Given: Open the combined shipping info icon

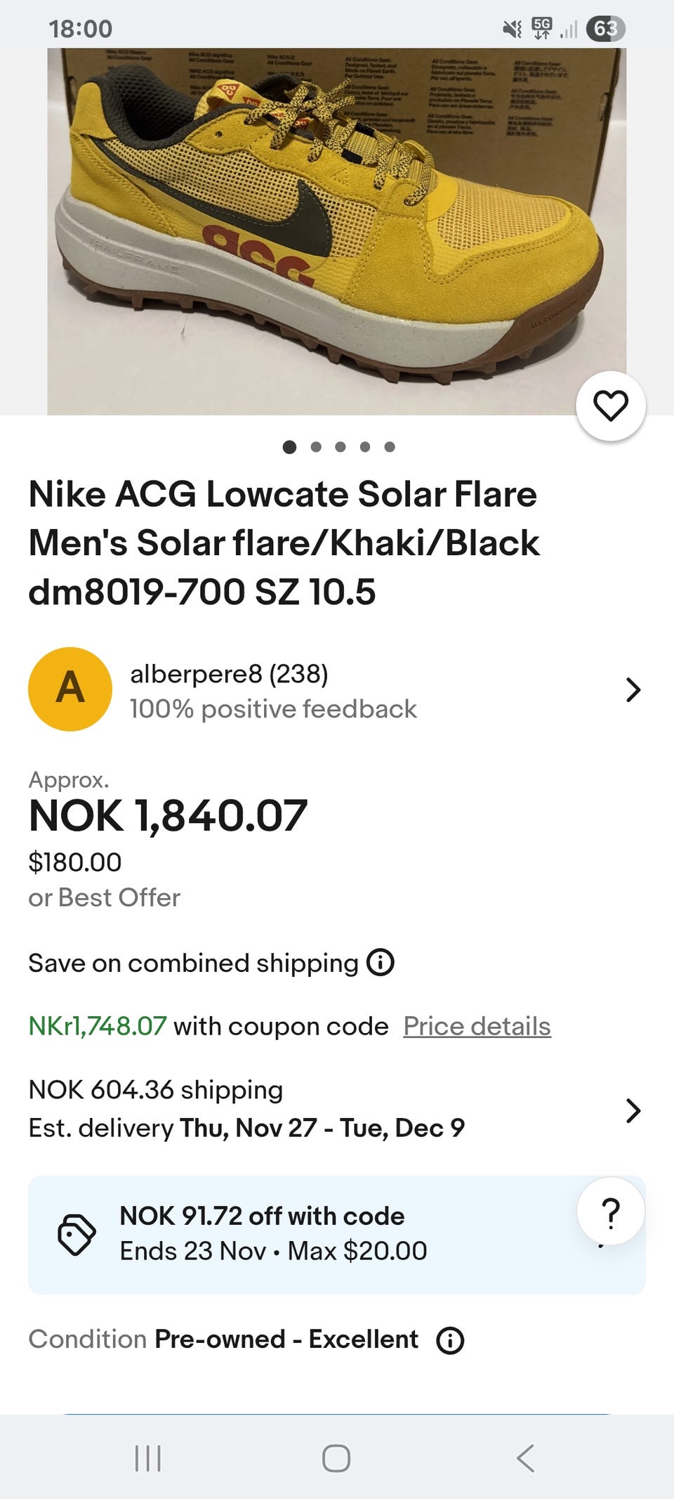Looking at the screenshot, I should tap(381, 962).
